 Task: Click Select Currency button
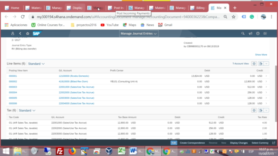pyautogui.click(x=260, y=143)
